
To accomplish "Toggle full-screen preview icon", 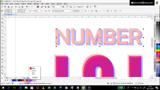I will (x=63, y=7).
